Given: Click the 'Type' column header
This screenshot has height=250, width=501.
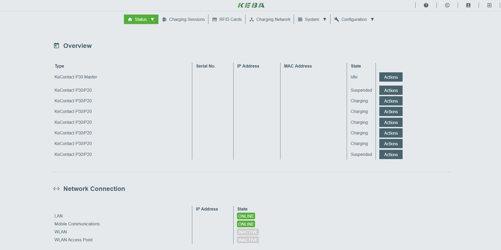Looking at the screenshot, I should point(59,66).
